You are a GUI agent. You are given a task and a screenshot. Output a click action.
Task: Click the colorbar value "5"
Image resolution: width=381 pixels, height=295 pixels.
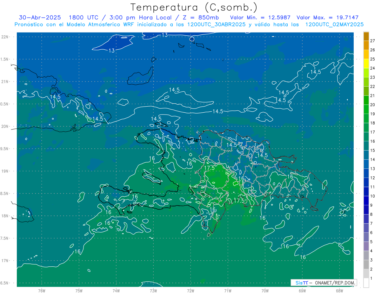click(x=371, y=242)
